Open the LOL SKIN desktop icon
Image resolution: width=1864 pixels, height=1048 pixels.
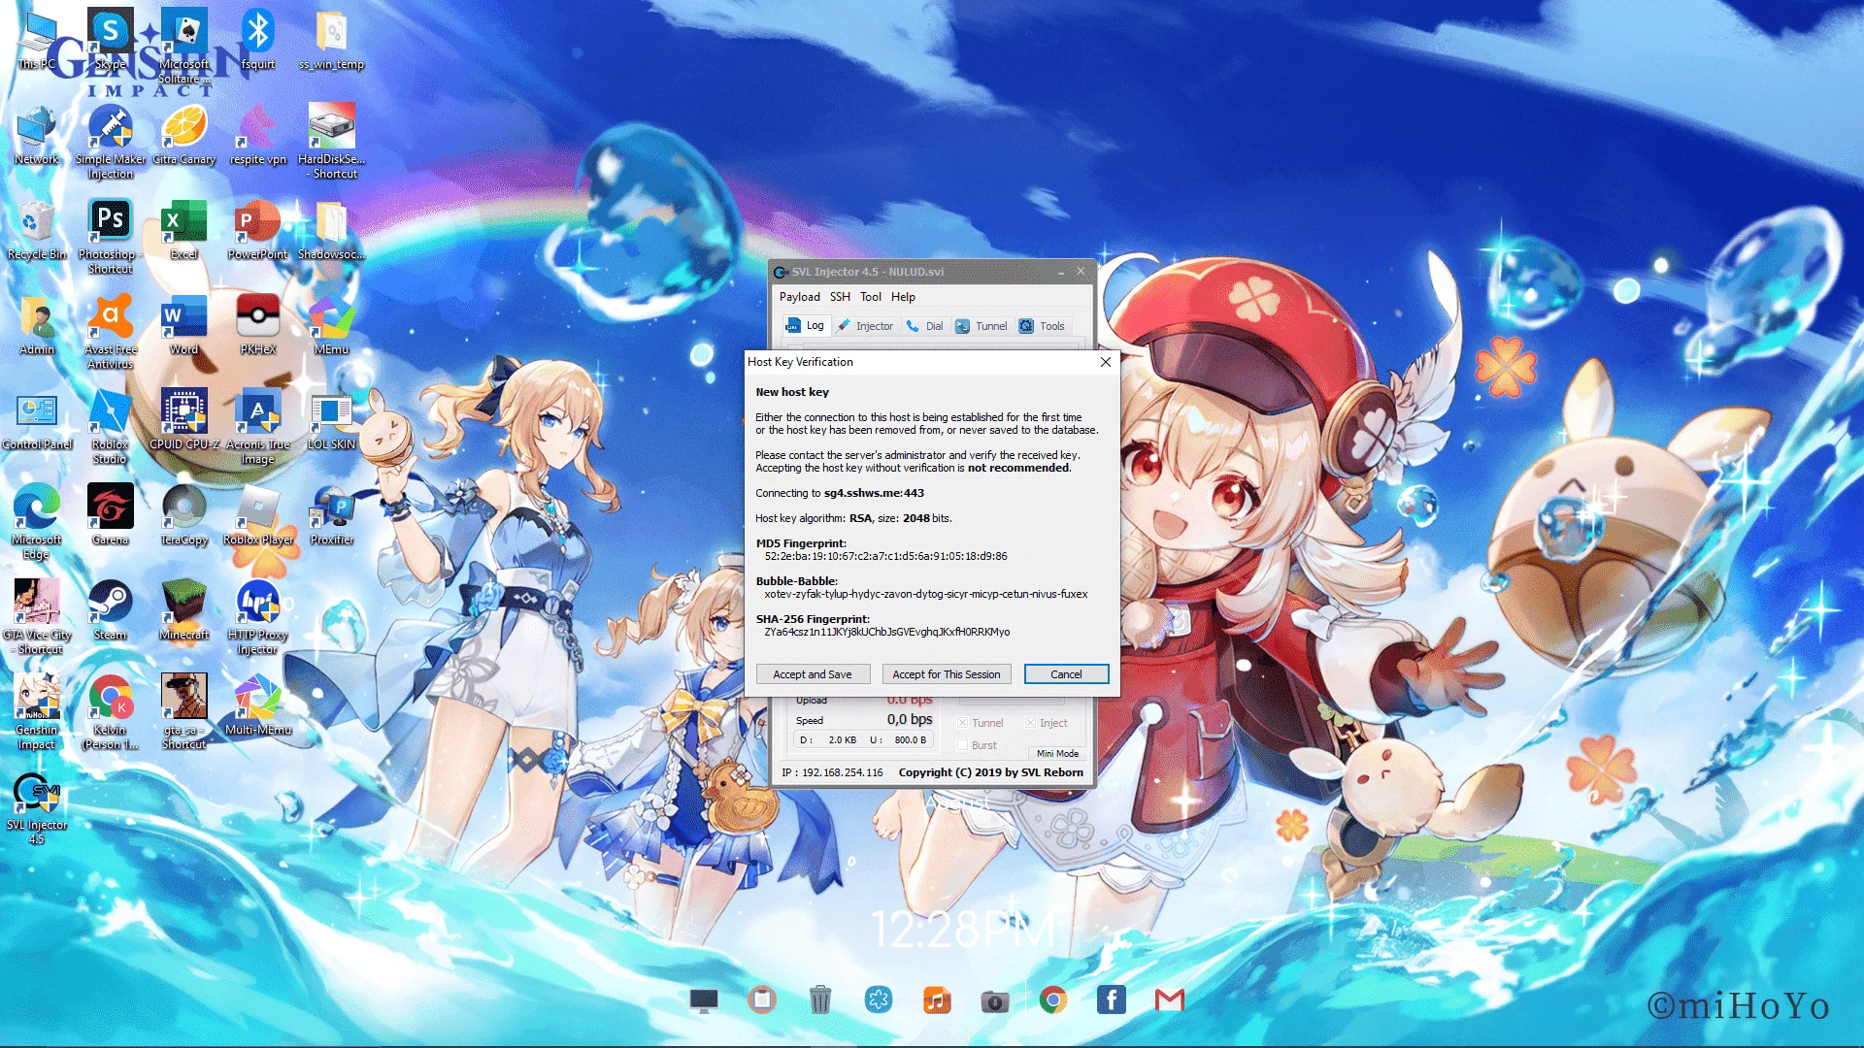[x=332, y=421]
